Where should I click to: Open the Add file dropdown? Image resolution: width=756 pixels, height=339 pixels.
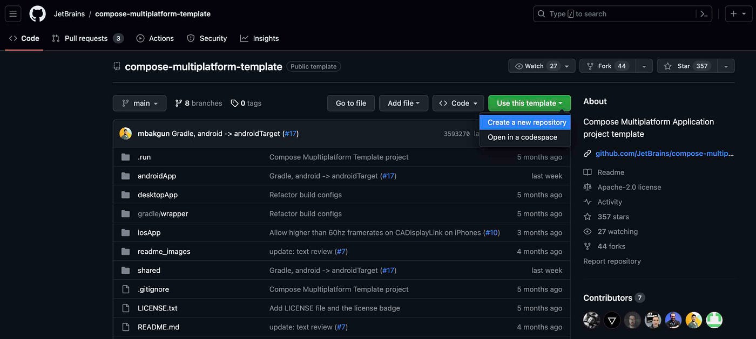[x=403, y=103]
